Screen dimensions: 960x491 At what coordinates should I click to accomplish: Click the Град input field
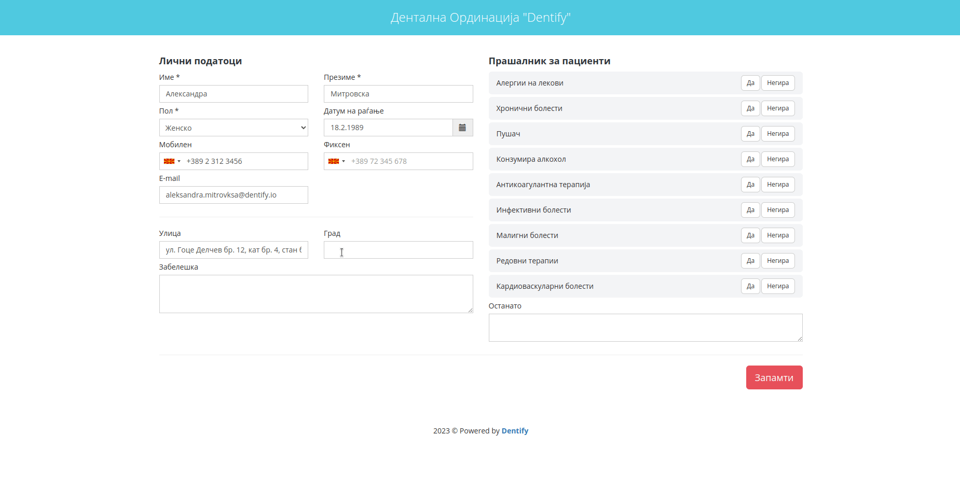(398, 249)
